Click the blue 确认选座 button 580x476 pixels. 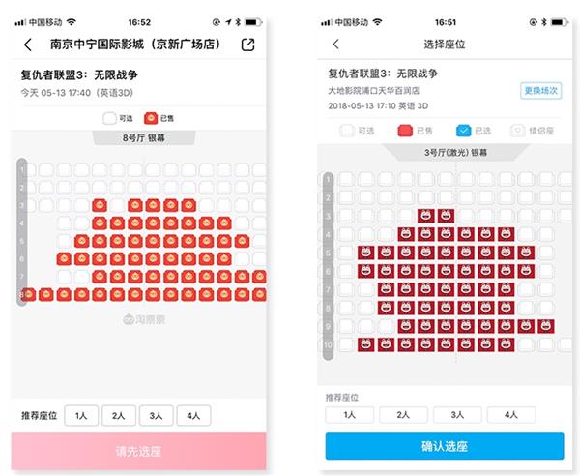click(x=445, y=446)
